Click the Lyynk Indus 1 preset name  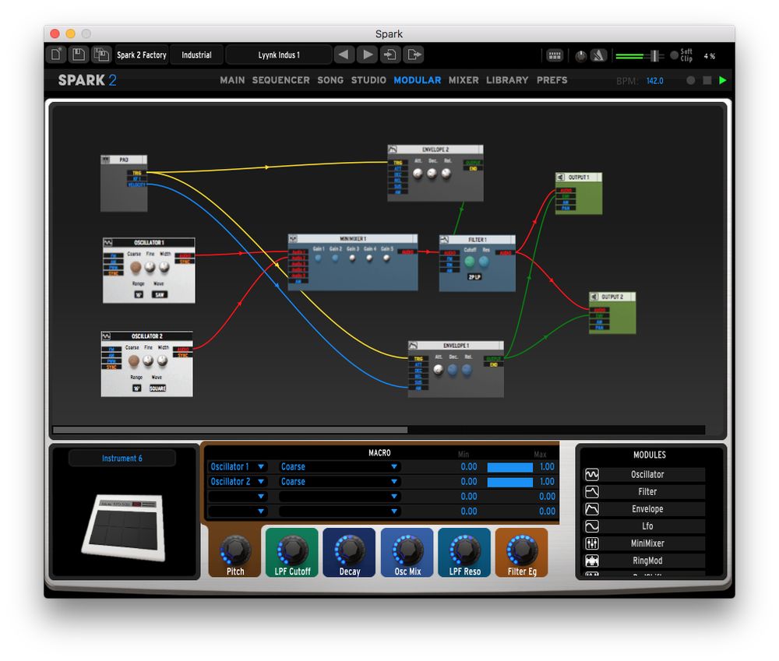279,55
